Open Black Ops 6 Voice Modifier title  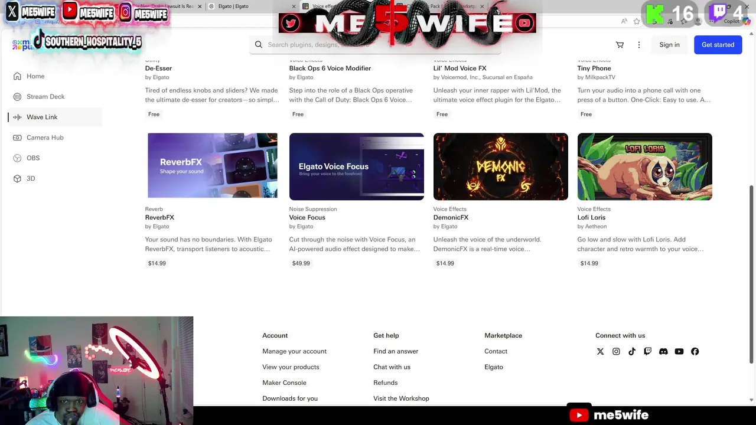[x=330, y=68]
